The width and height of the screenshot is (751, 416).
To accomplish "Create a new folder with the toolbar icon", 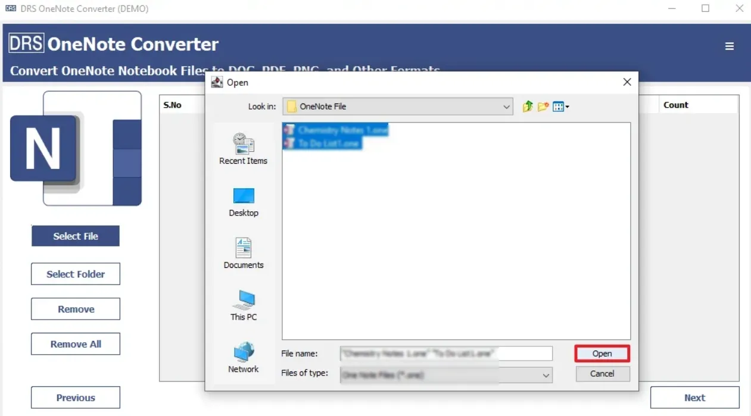I will coord(543,107).
